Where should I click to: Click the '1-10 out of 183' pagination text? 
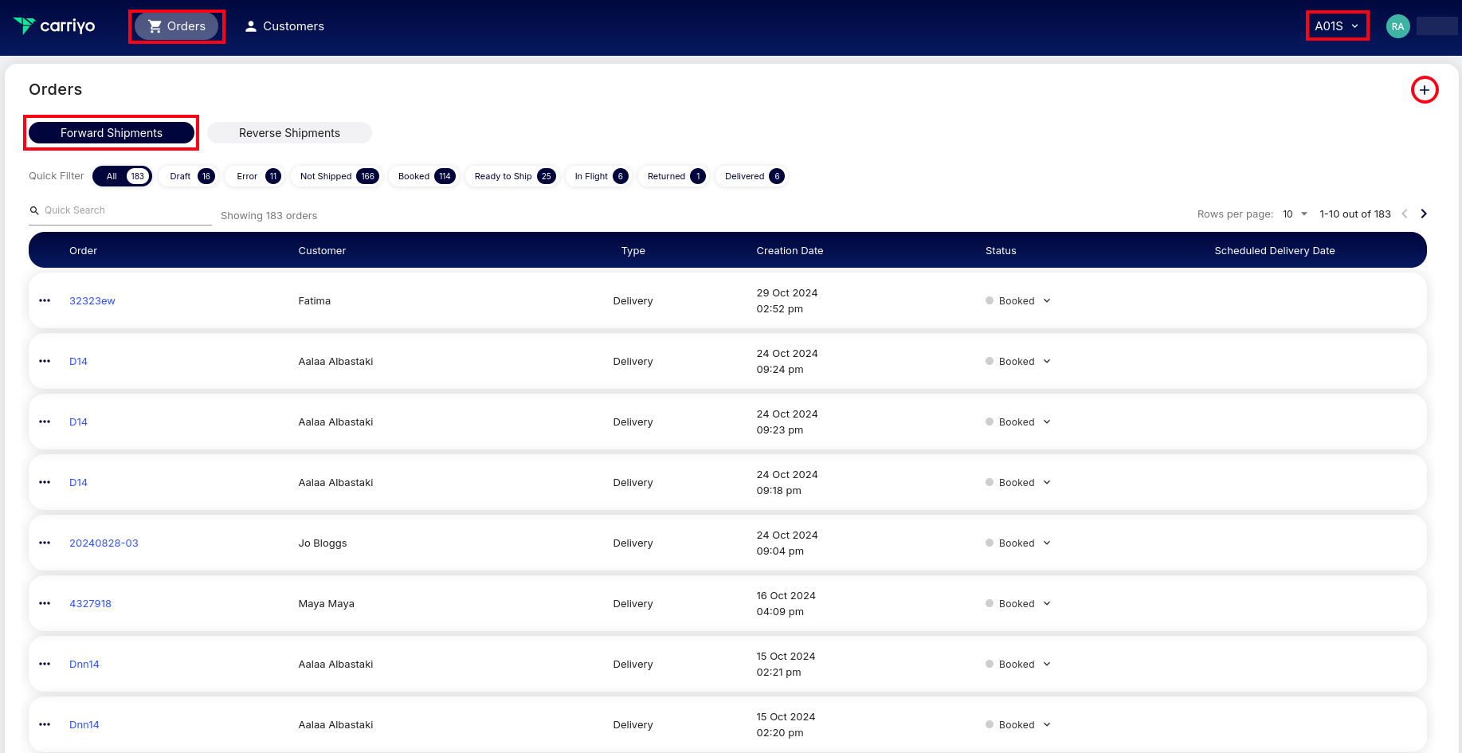coord(1354,214)
